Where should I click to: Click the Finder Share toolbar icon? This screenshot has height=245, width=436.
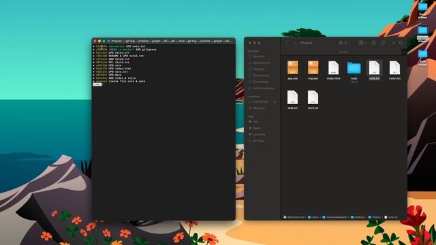374,43
